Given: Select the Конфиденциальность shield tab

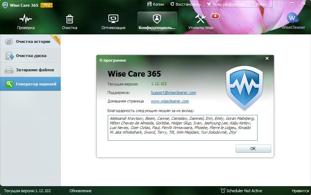Looking at the screenshot, I should [157, 22].
